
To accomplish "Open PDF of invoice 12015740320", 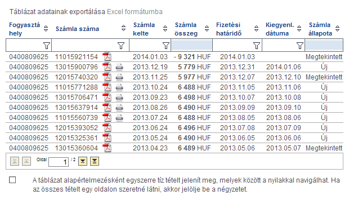I will tap(107, 77).
